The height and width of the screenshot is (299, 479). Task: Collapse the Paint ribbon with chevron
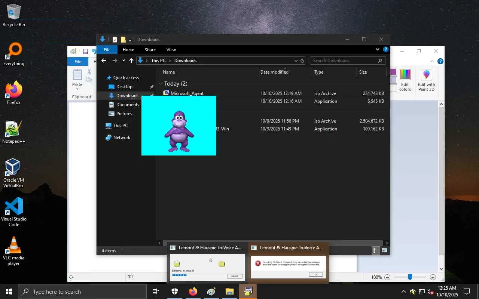pyautogui.click(x=432, y=61)
